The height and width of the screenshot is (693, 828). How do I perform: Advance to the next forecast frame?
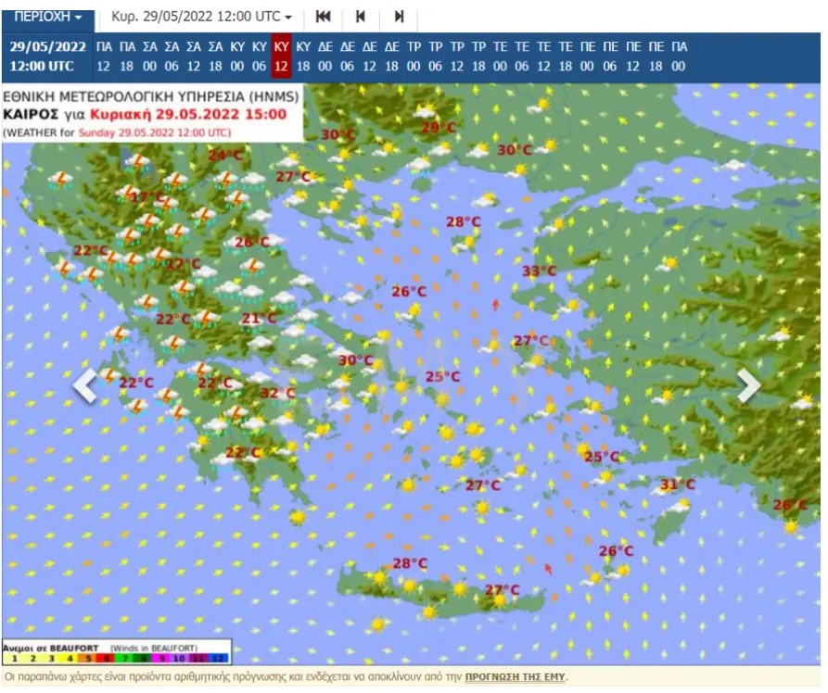pyautogui.click(x=400, y=17)
